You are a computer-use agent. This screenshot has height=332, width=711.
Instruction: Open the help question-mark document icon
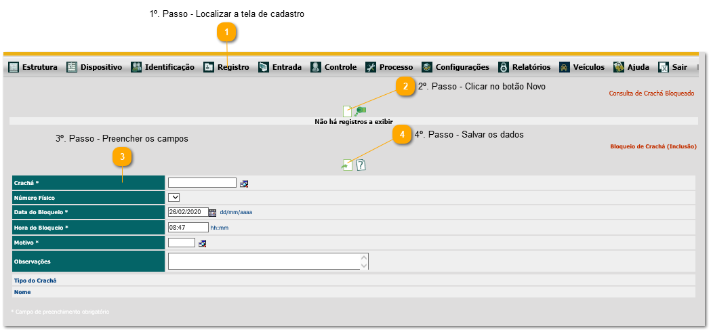point(361,165)
